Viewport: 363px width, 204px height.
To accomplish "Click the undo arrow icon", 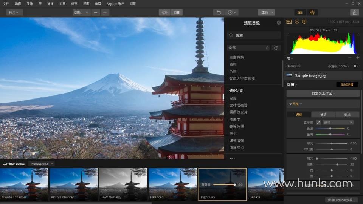I will click(x=218, y=12).
